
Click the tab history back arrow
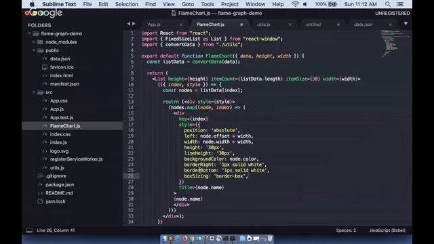click(x=128, y=24)
